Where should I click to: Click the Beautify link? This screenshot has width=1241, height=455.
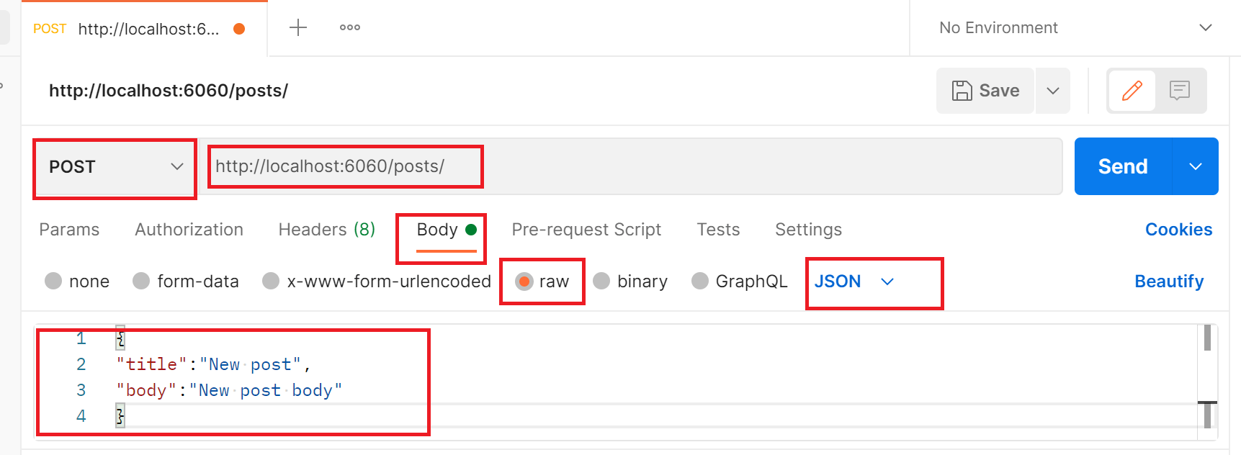tap(1169, 281)
